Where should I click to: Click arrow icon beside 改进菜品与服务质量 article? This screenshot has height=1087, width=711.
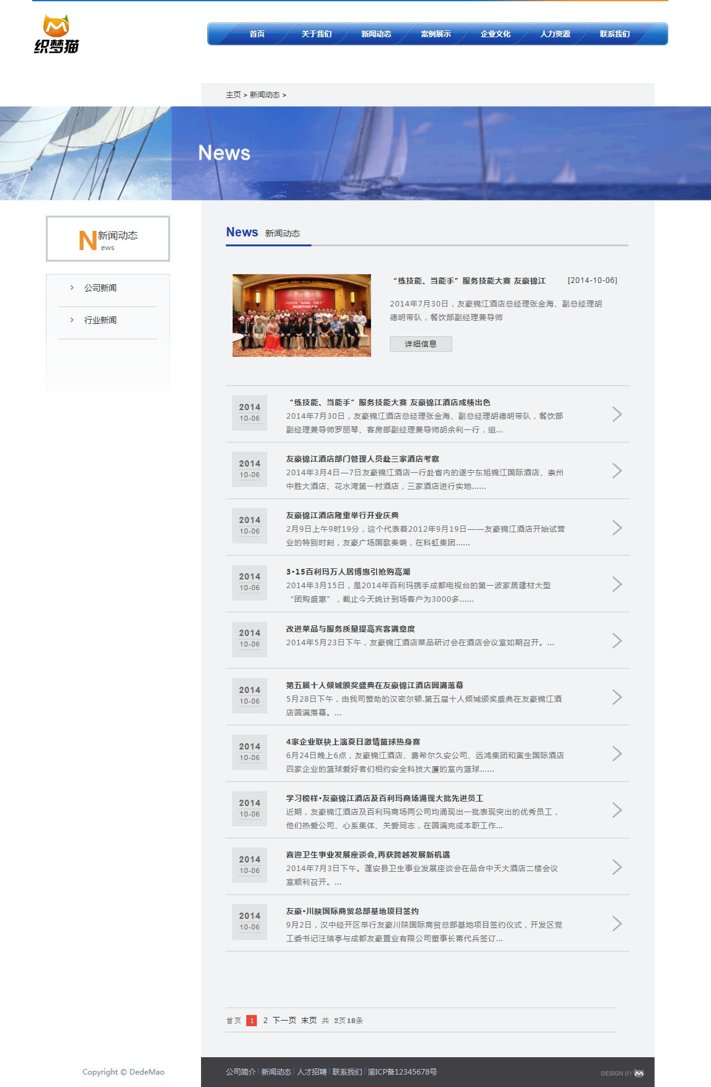click(x=617, y=640)
